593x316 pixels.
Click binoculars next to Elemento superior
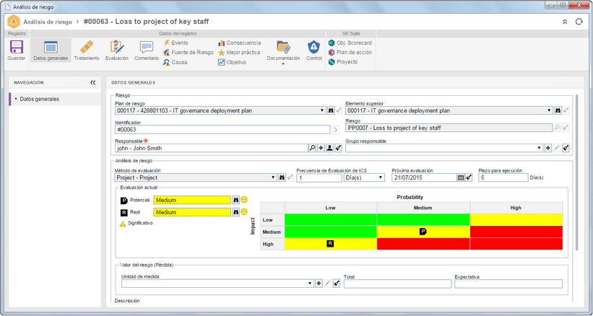[x=558, y=110]
